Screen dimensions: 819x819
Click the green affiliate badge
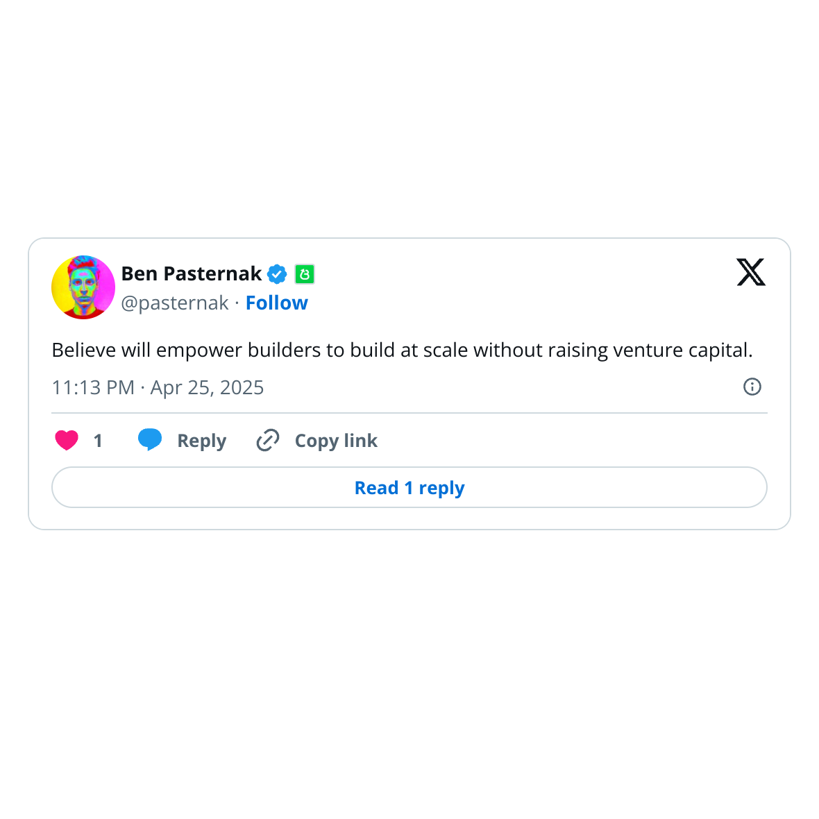click(305, 274)
